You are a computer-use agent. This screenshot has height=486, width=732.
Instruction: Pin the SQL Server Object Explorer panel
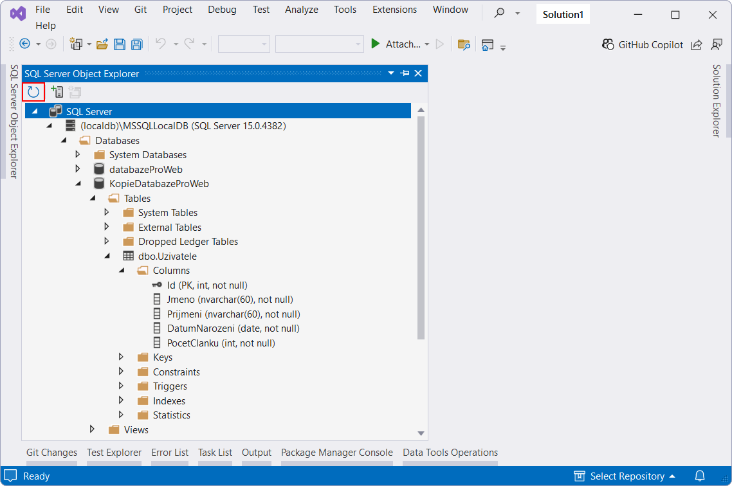point(404,73)
